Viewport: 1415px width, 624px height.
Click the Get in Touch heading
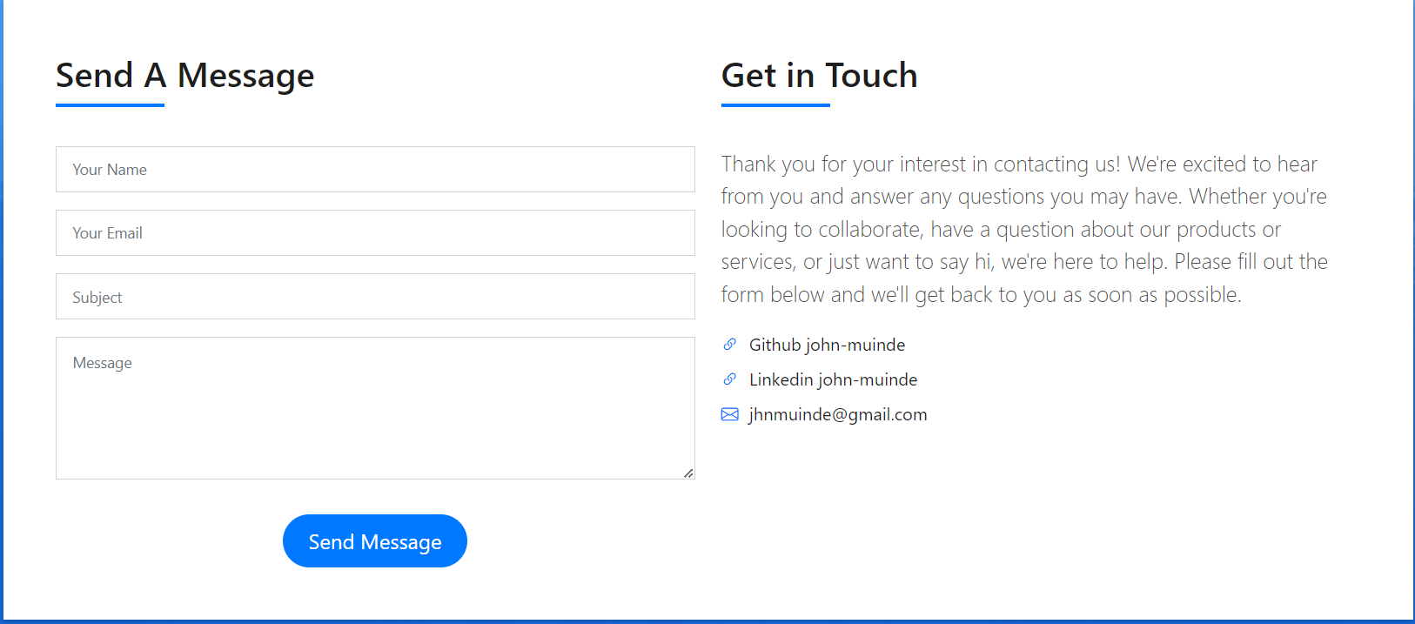[819, 76]
